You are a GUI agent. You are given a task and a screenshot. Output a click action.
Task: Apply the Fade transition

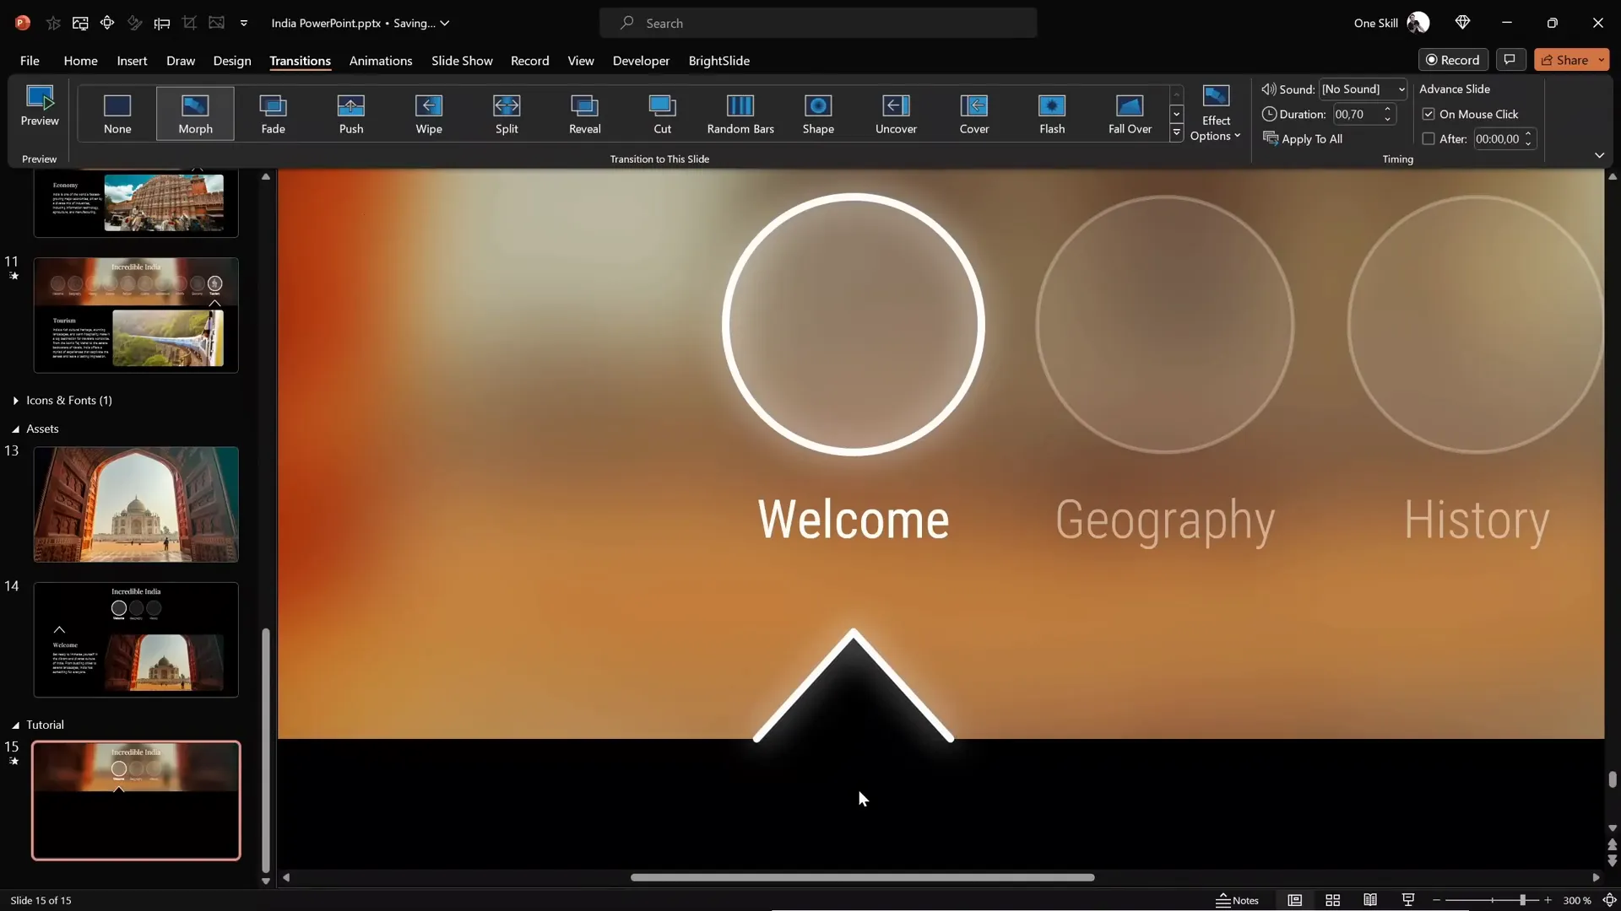[273, 113]
